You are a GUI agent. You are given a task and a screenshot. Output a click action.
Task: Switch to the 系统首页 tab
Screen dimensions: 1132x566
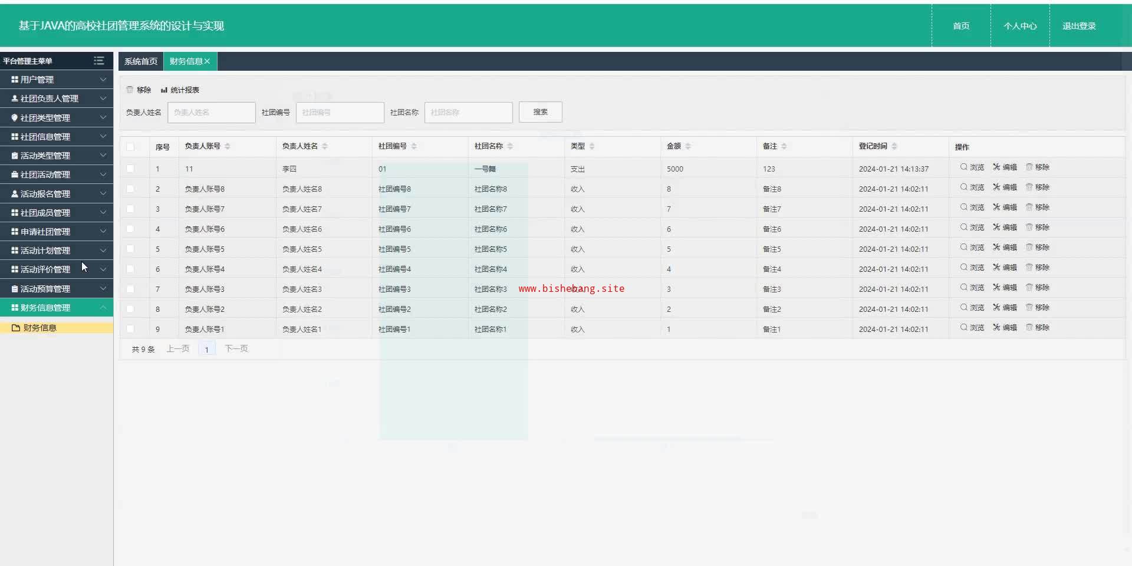[x=141, y=61]
